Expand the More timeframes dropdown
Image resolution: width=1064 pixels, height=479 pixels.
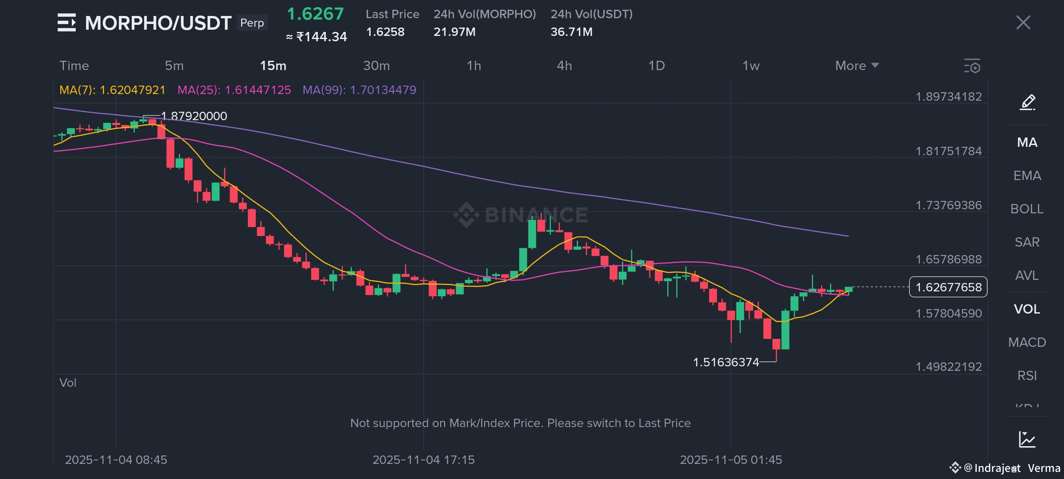(x=857, y=66)
